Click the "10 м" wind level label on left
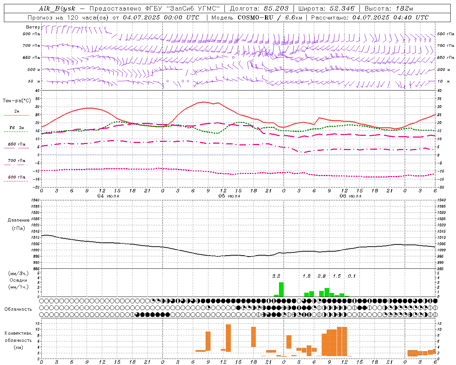 (x=35, y=81)
